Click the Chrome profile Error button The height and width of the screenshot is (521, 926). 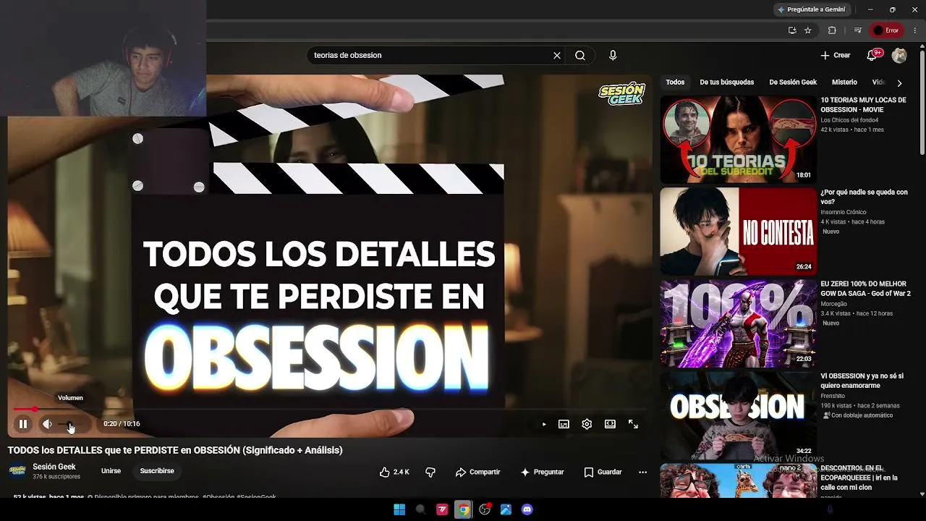click(886, 30)
